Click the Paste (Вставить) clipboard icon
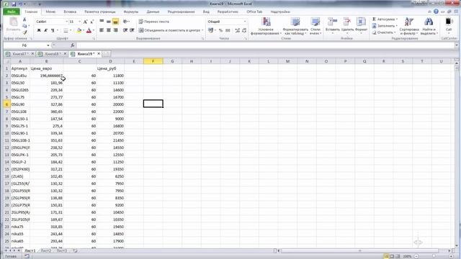Screen dimensions: 461x259 point(13,22)
